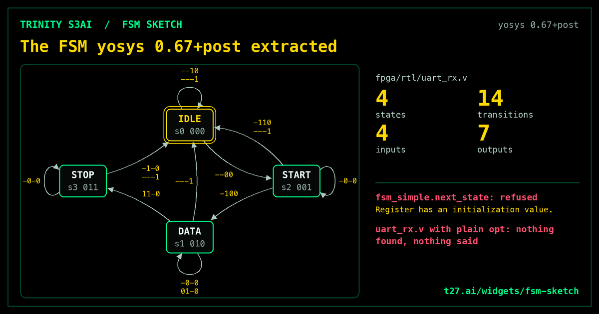Click the 'states' label
Image resolution: width=599 pixels, height=314 pixels.
pyautogui.click(x=390, y=115)
